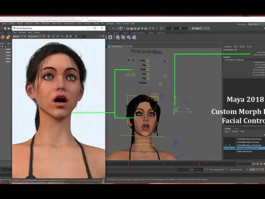Click the highlighted blue selection-mode icon in status line

click(x=121, y=28)
